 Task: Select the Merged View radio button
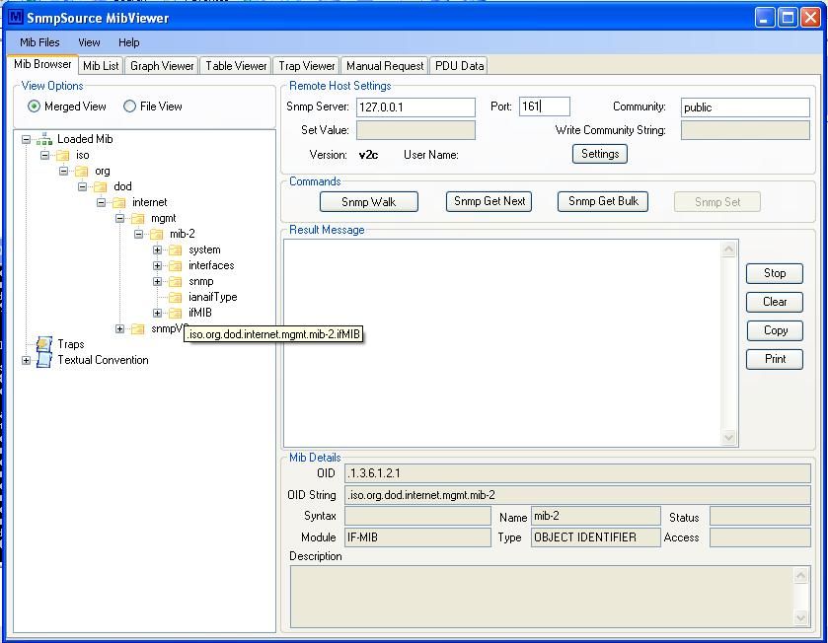35,107
